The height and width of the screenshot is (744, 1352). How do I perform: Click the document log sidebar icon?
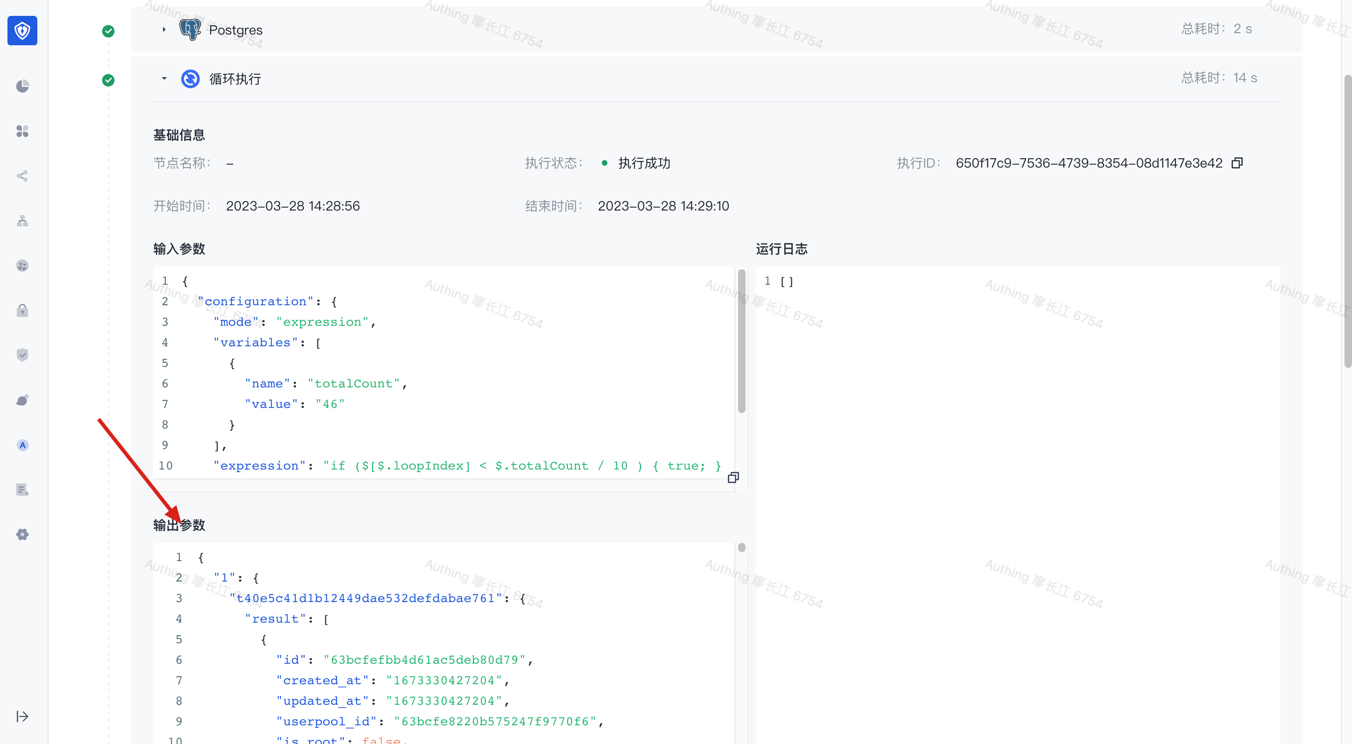22,490
